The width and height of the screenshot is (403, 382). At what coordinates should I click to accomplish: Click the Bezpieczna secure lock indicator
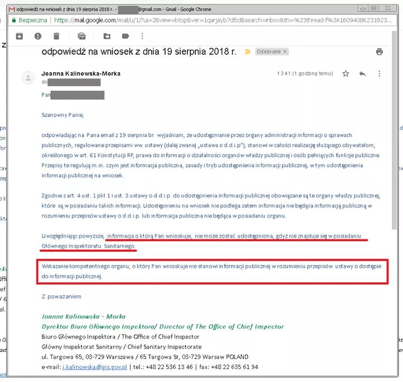coord(30,20)
